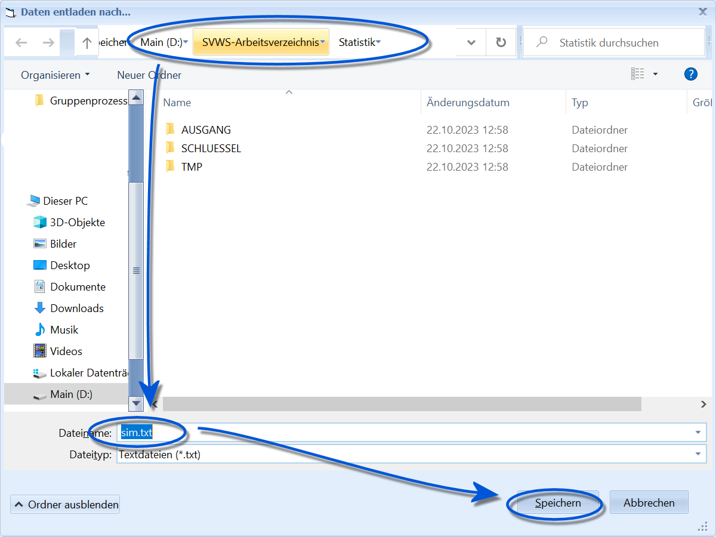The width and height of the screenshot is (716, 537).
Task: Navigate back with the left arrow icon
Action: point(21,42)
